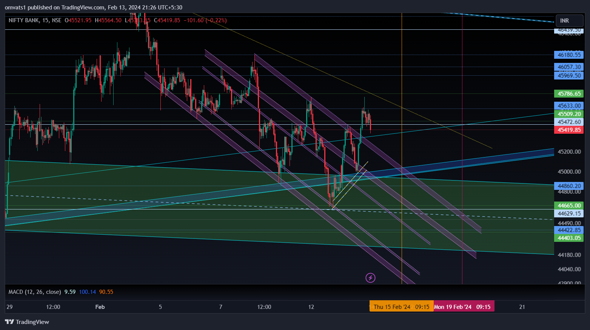The image size is (590, 330).
Task: Click the 44040.00 price axis value
Action: click(569, 269)
